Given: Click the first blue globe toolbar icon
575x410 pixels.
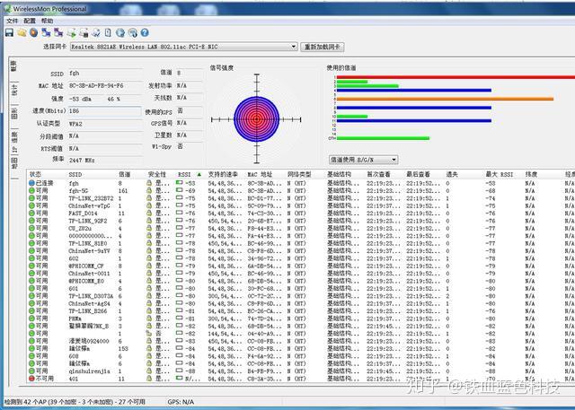Looking at the screenshot, I should pyautogui.click(x=120, y=33).
